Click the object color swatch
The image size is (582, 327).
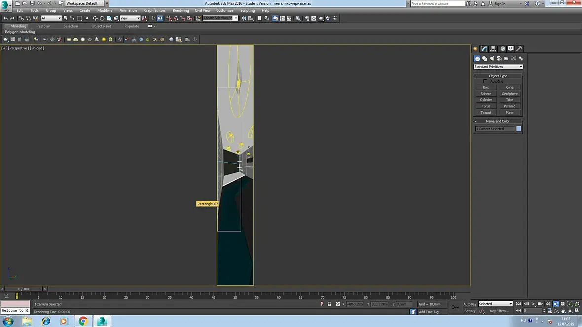point(518,129)
